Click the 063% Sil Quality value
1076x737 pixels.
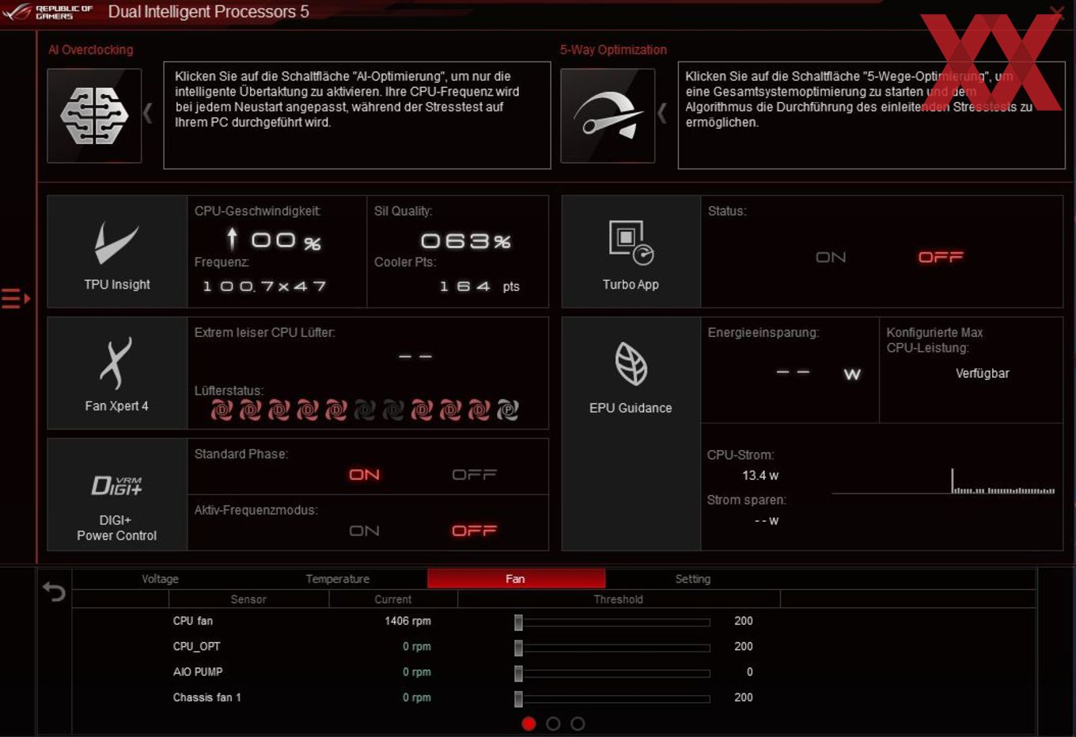click(466, 240)
